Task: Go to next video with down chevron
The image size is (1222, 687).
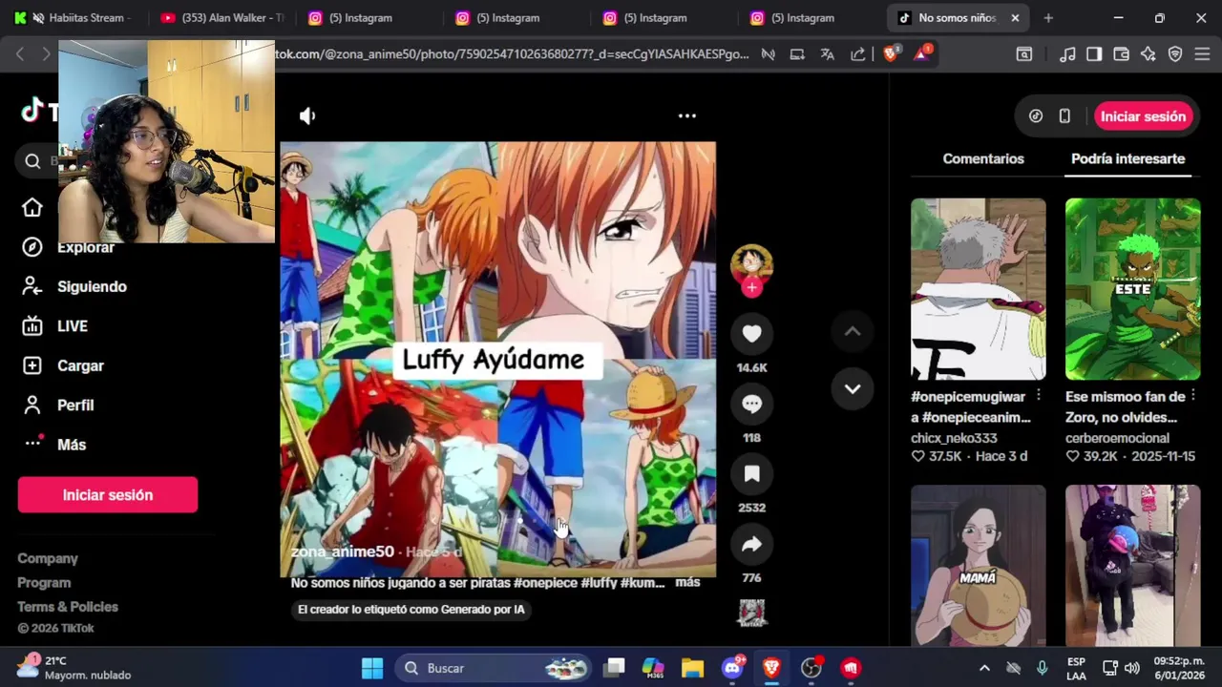Action: pos(853,389)
